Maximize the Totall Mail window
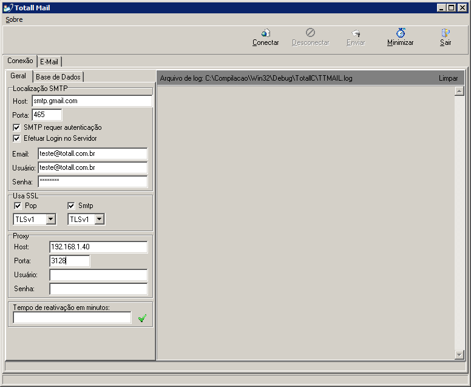The width and height of the screenshot is (471, 387). coord(451,8)
